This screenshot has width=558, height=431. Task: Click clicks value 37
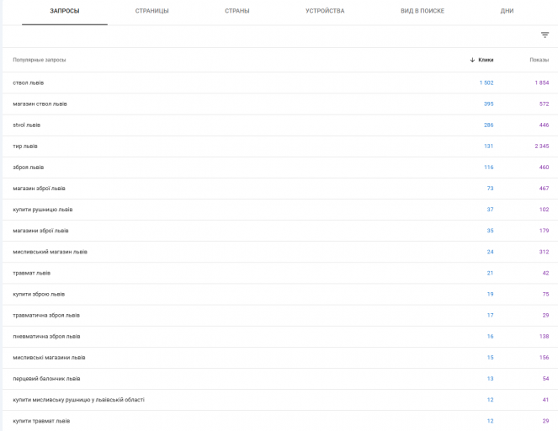490,210
